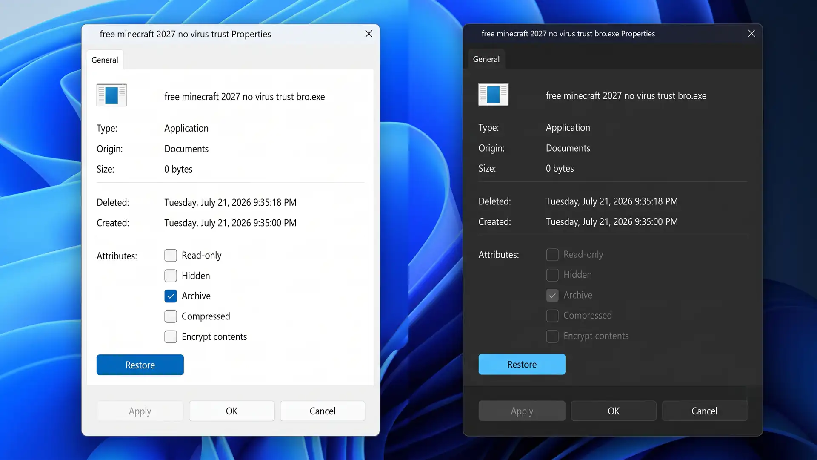Toggle Encrypt contents checkbox in dark dialog
Viewport: 817px width, 460px height.
(x=552, y=336)
